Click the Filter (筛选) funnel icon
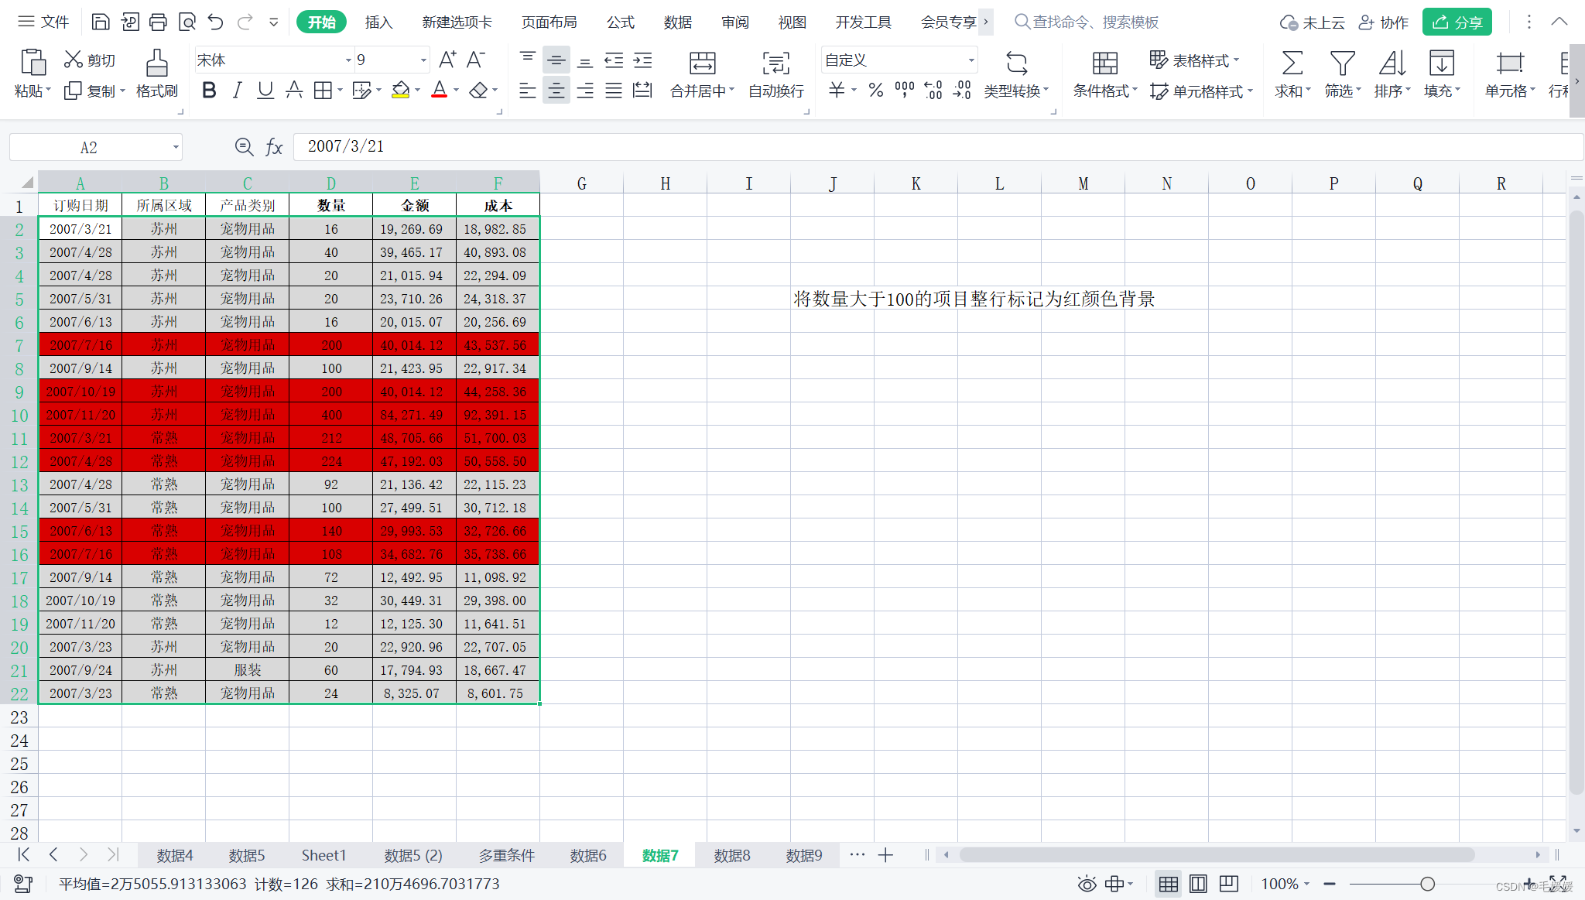Viewport: 1585px width, 900px height. (1342, 63)
